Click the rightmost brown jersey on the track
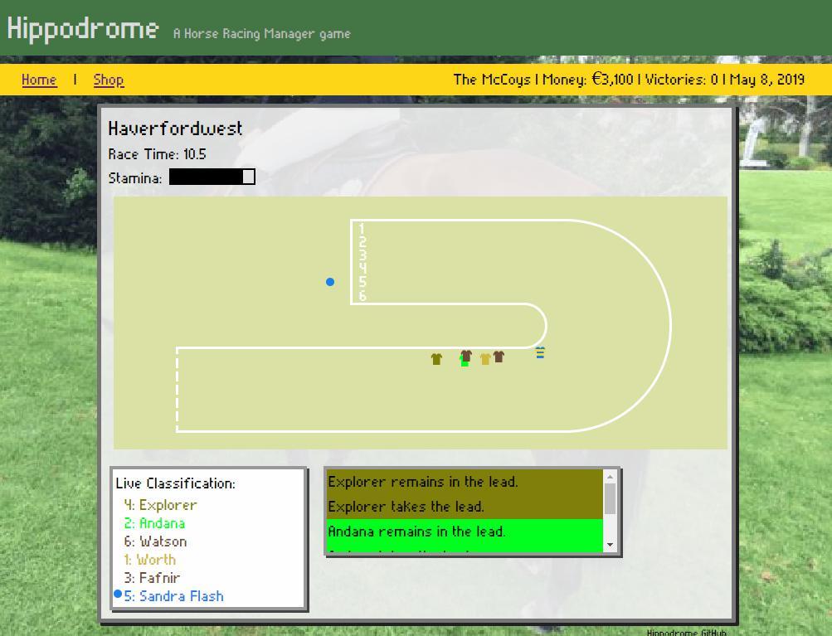This screenshot has width=832, height=636. (499, 357)
